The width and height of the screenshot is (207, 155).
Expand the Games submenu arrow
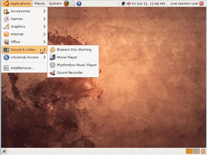point(44,19)
